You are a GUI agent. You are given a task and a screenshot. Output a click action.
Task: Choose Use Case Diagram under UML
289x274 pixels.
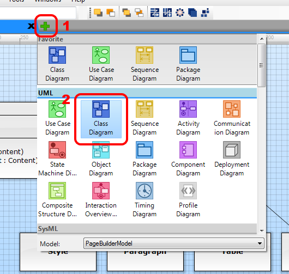click(x=57, y=118)
